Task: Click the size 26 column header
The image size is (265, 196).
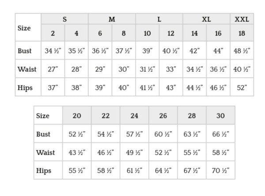Action: tap(163, 116)
